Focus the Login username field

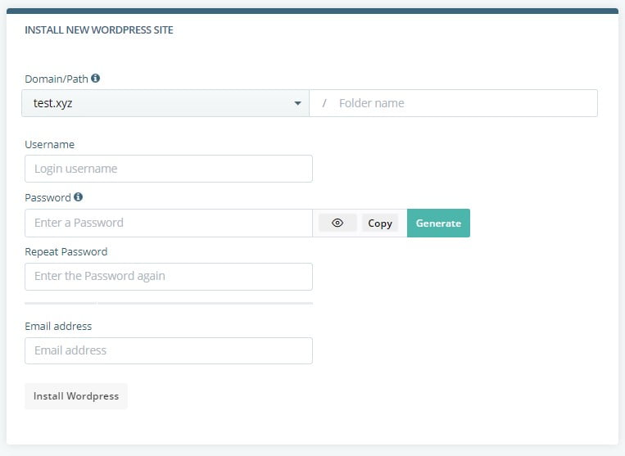point(169,169)
